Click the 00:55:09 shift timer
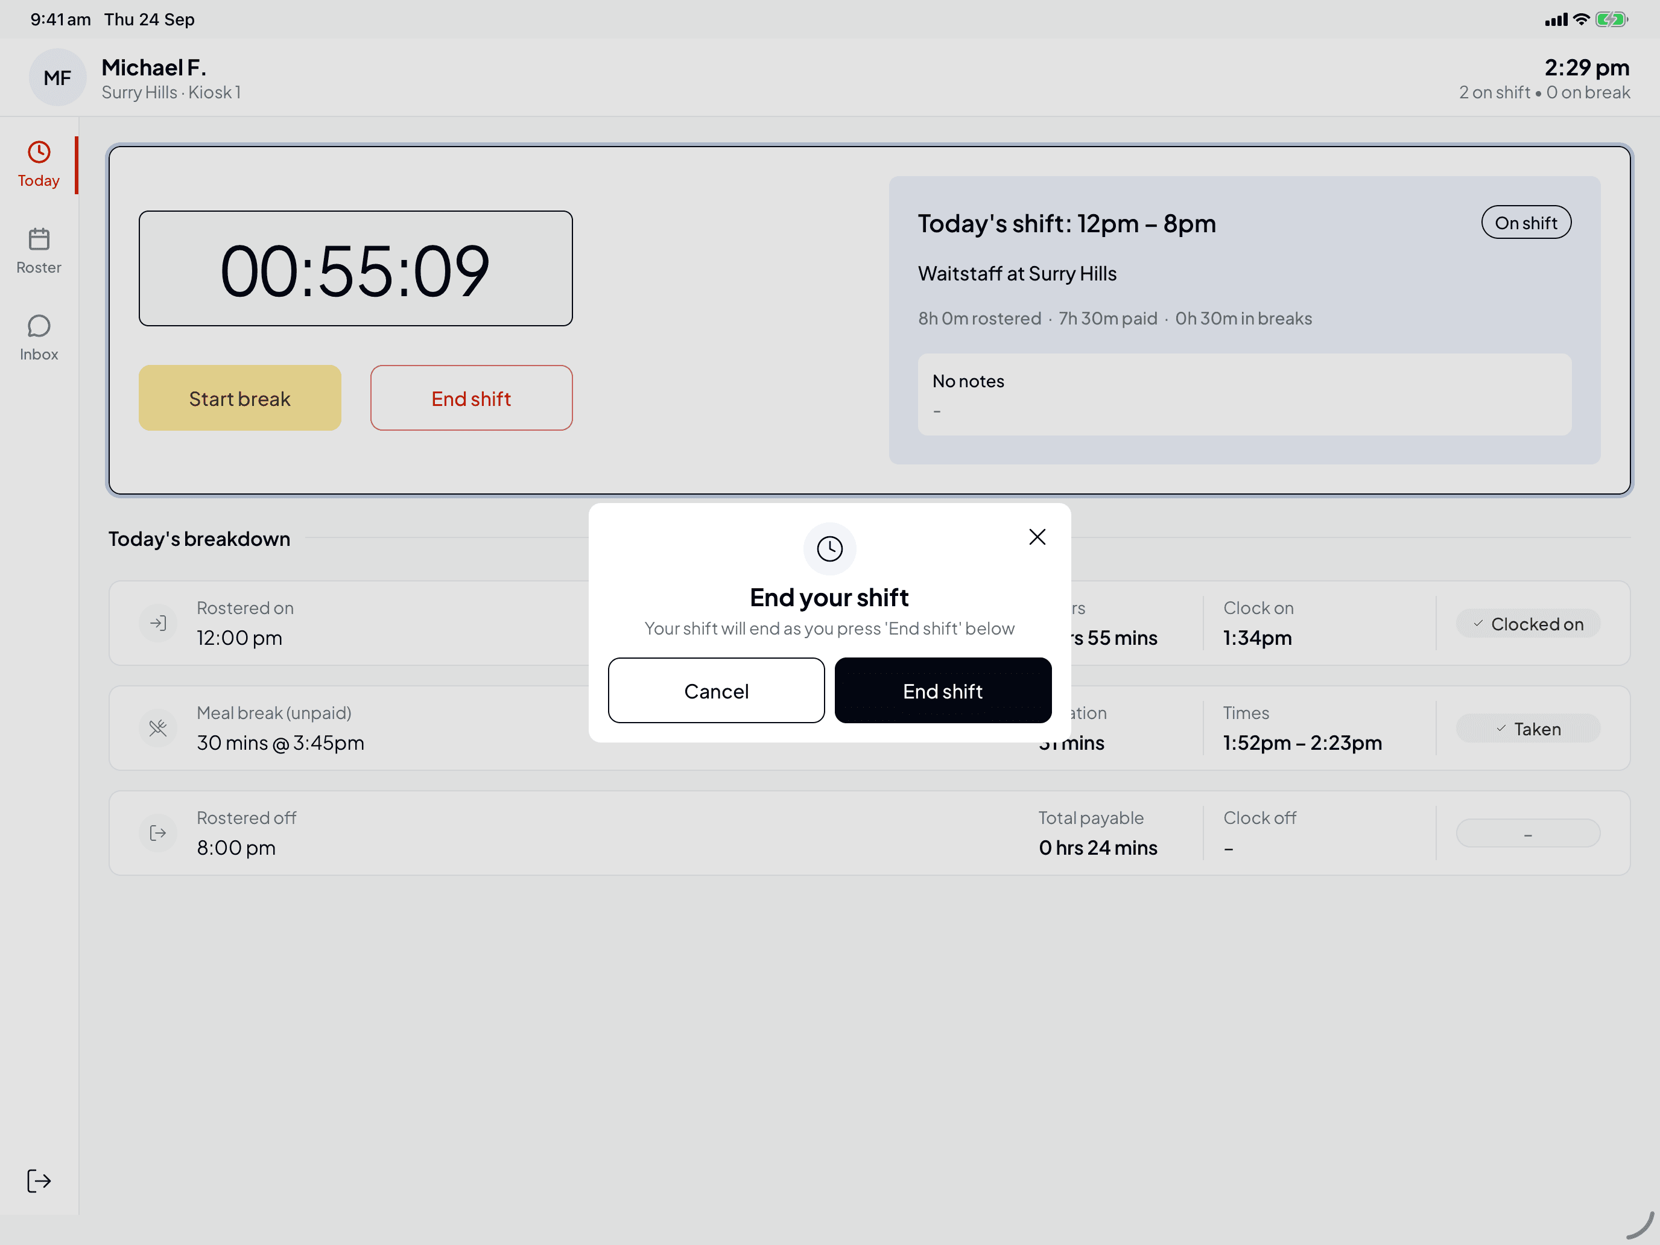1660x1245 pixels. coord(356,268)
